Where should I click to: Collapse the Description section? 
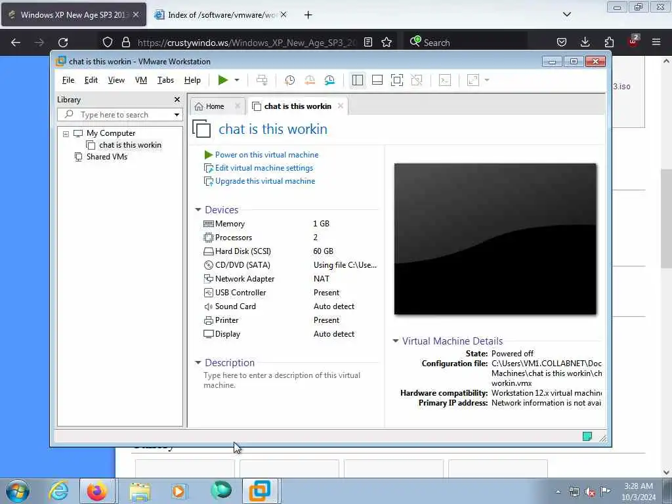(198, 362)
